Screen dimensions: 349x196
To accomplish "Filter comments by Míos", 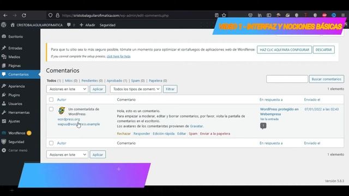I will [69, 81].
